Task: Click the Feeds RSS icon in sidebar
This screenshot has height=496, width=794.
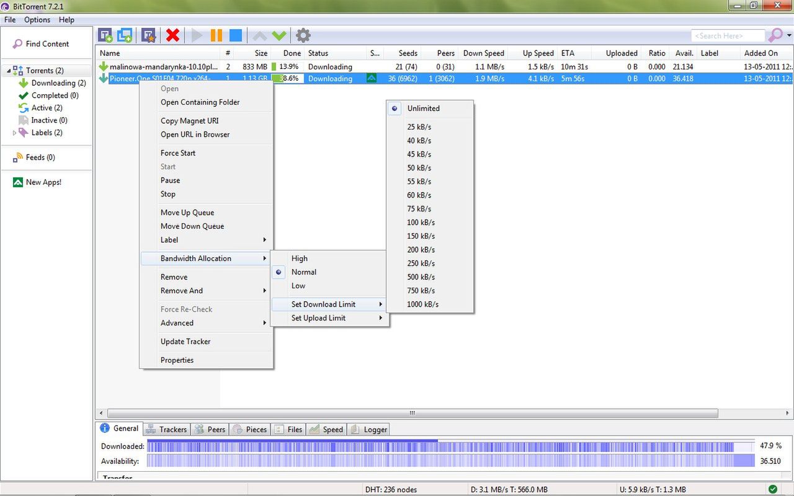Action: 18,157
